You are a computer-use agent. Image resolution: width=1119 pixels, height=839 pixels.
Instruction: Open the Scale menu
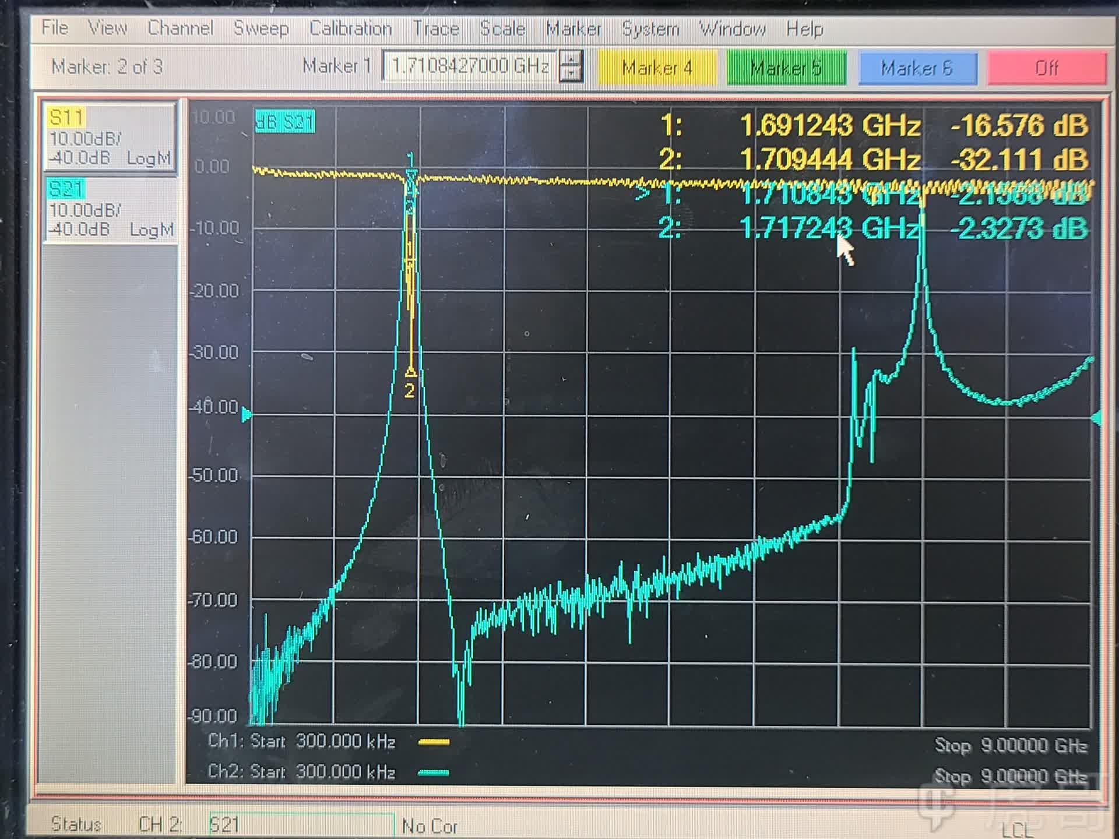point(502,29)
